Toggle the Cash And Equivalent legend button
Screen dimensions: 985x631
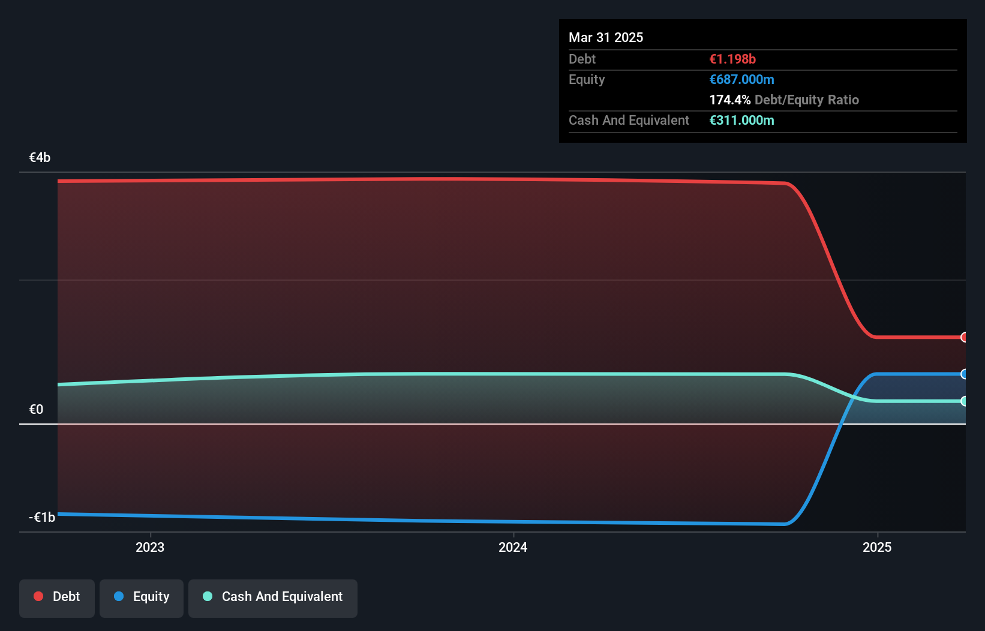click(x=273, y=598)
